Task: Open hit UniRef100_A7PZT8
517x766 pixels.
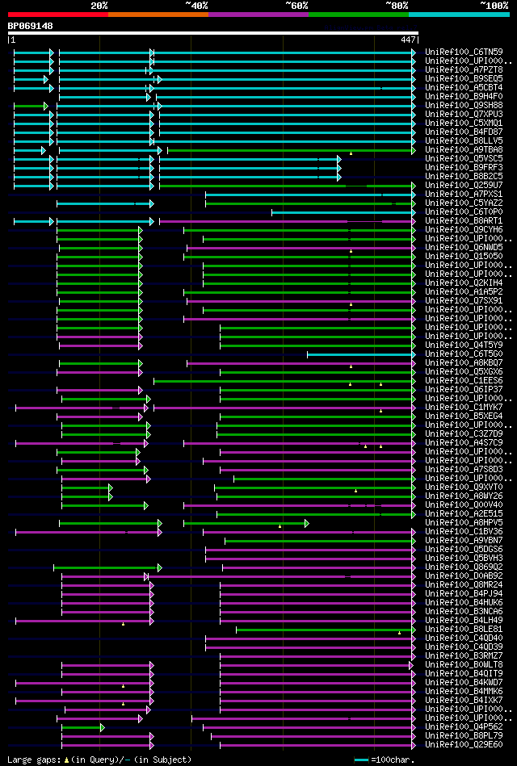Action: click(464, 70)
